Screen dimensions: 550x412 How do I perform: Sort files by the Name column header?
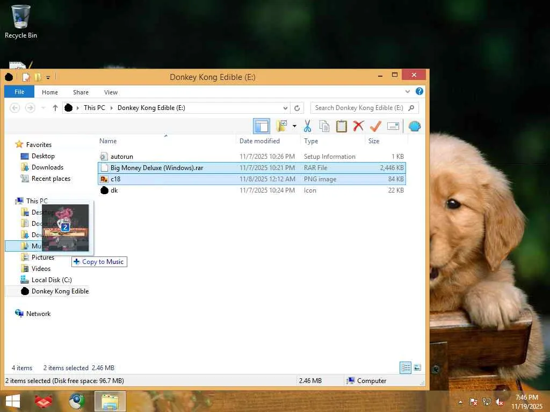167,141
